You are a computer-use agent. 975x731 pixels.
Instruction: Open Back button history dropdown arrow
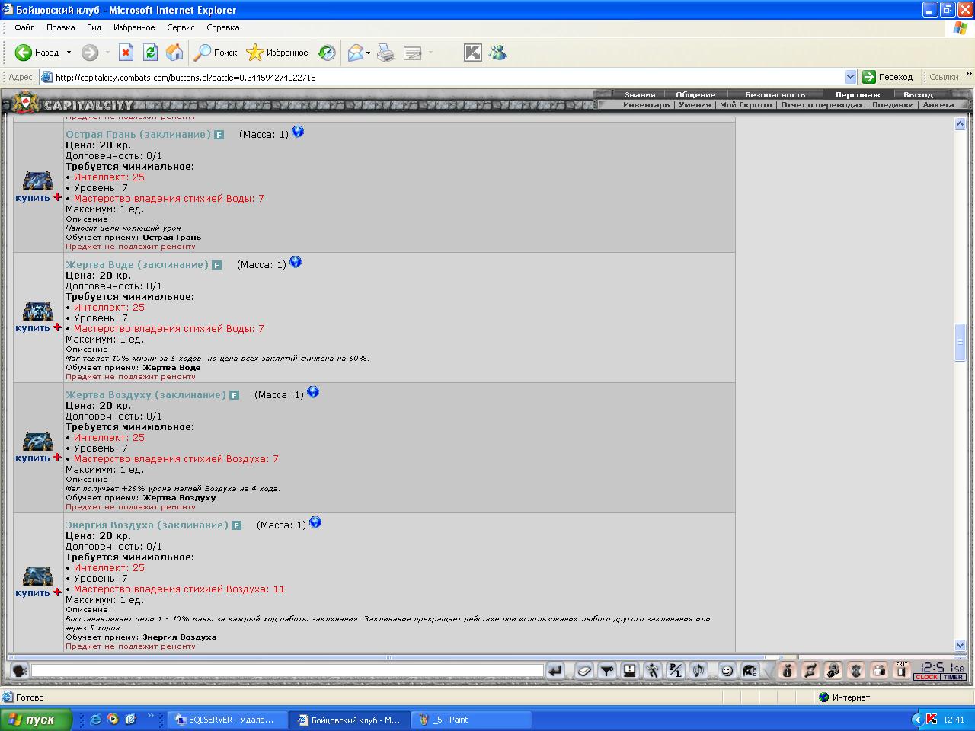coord(69,53)
